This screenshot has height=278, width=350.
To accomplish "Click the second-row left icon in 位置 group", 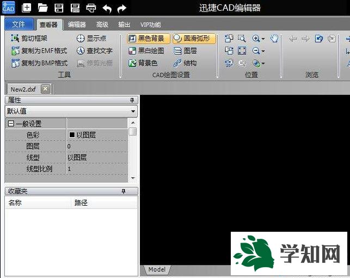I will [x=229, y=51].
